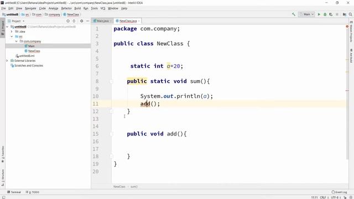Click NewClass breadcrumb in navigation bar

[71, 14]
